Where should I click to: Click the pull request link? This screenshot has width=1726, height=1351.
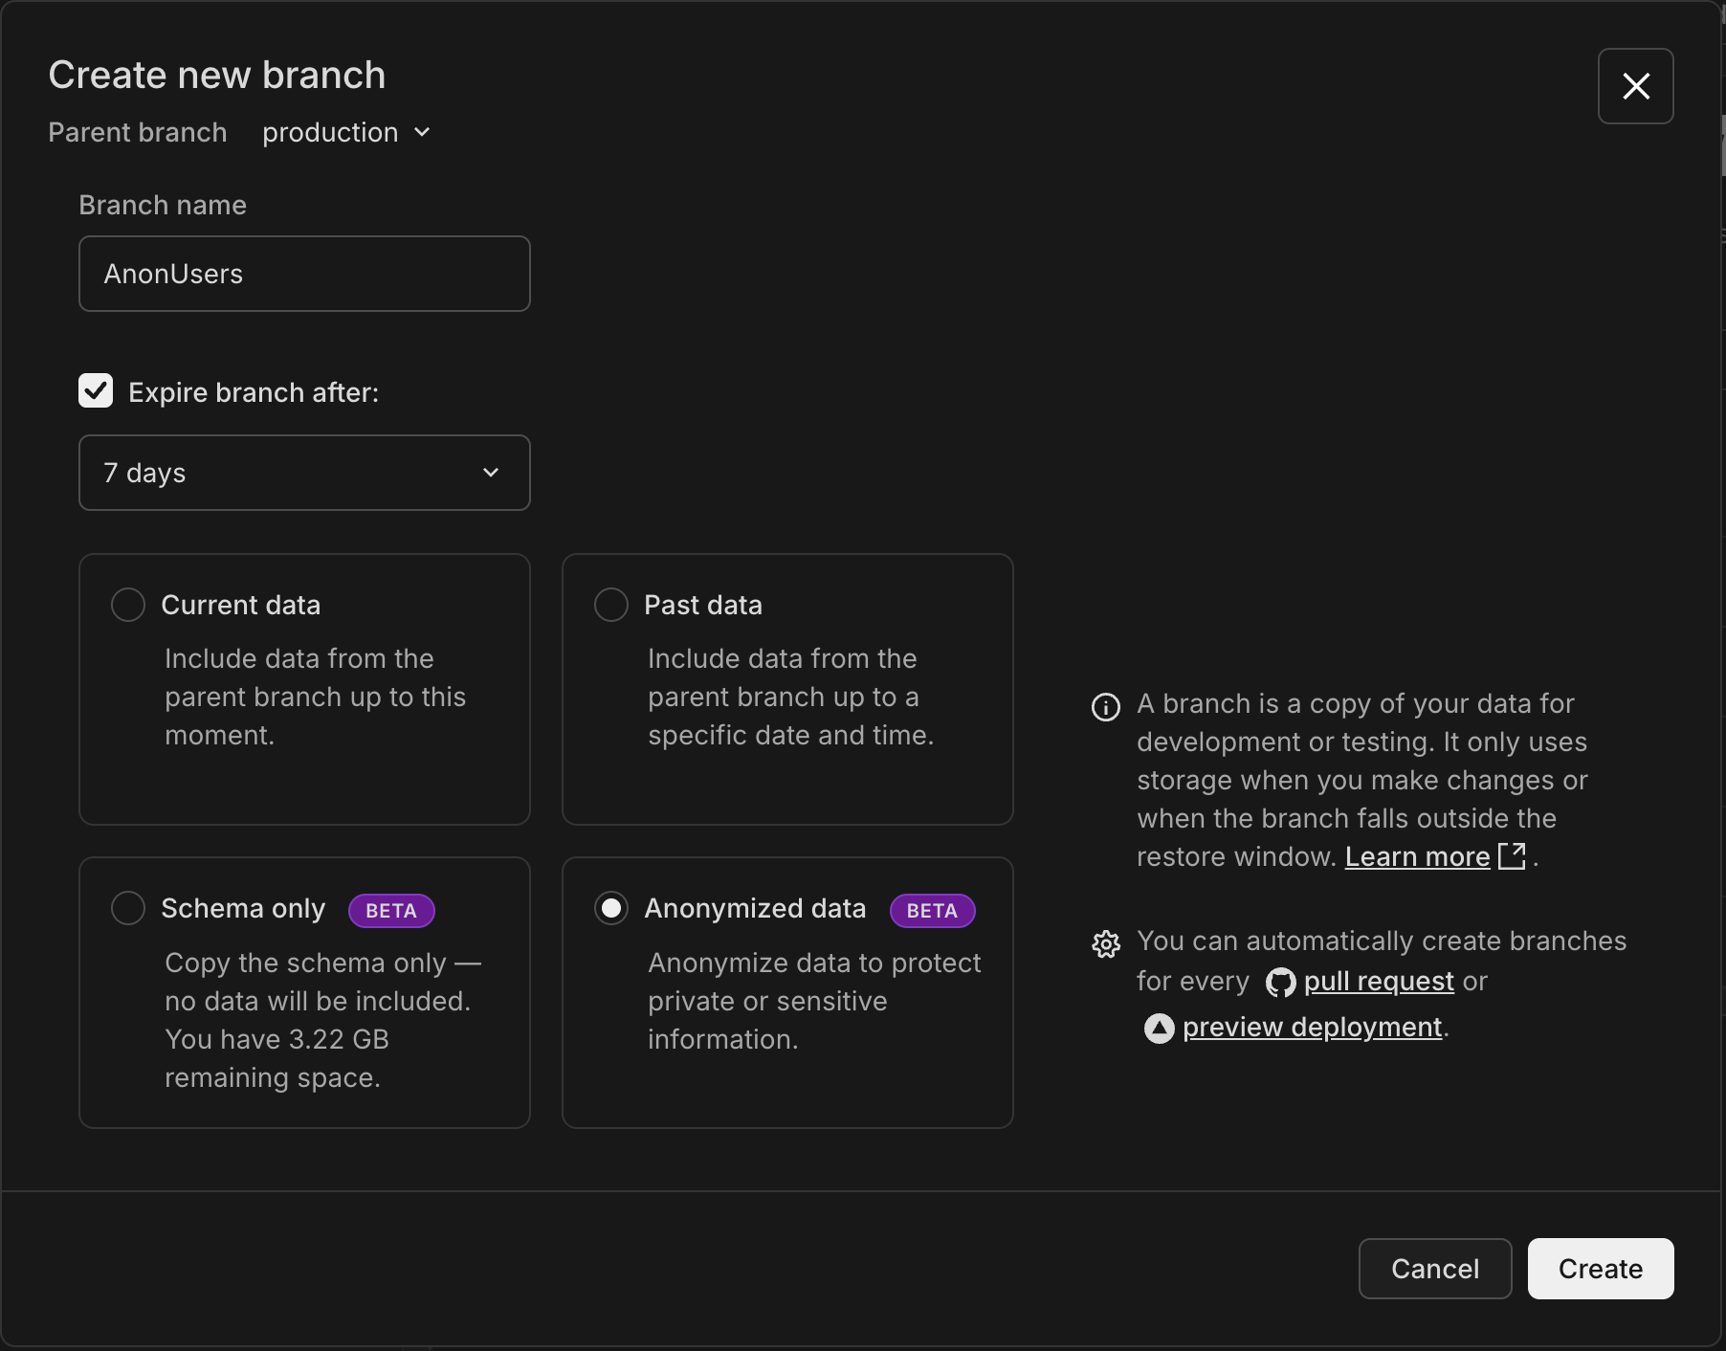1379,982
